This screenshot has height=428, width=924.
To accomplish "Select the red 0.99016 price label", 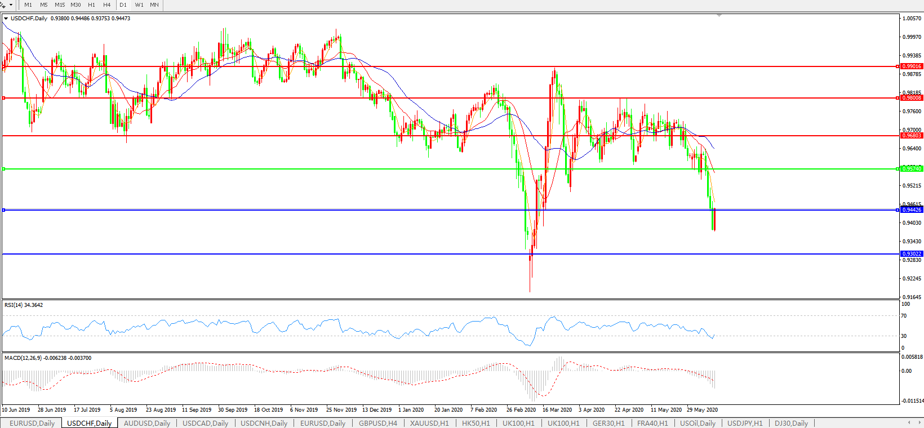I will click(912, 66).
